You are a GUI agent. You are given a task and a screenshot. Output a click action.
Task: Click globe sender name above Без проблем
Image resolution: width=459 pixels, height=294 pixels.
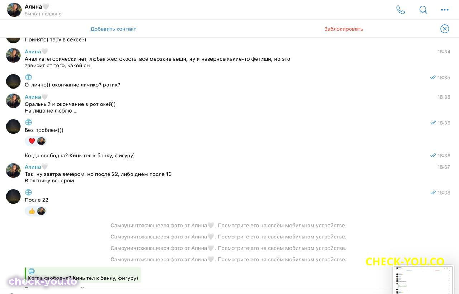[29, 122]
